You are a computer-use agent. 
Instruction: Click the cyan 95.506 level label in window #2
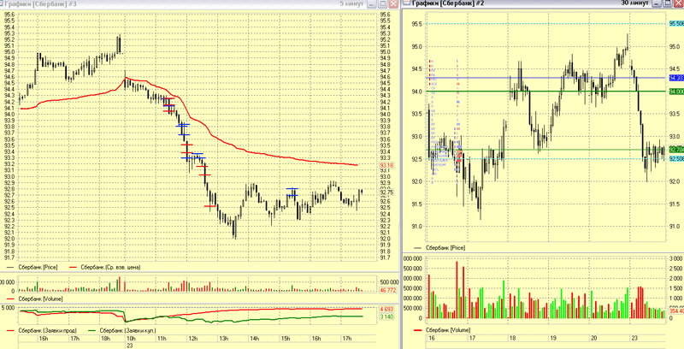pos(676,24)
